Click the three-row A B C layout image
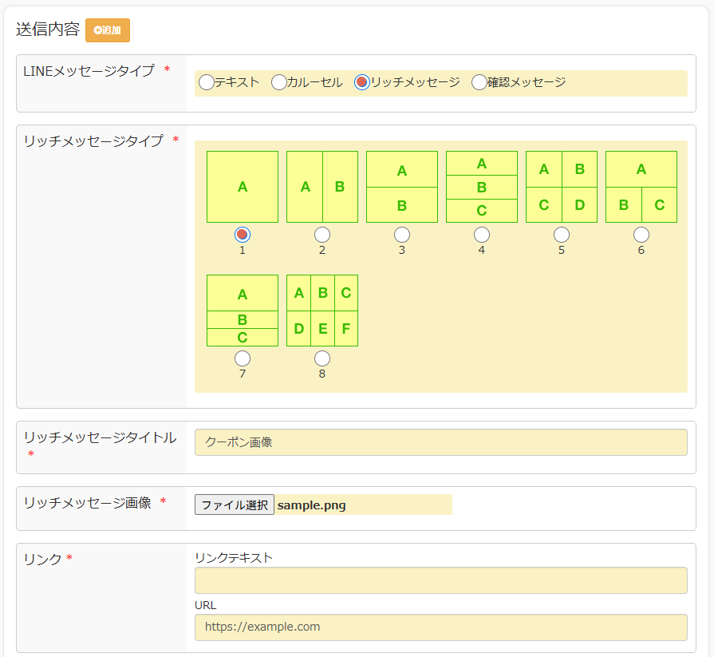Screen dimensions: 714x657 [482, 187]
